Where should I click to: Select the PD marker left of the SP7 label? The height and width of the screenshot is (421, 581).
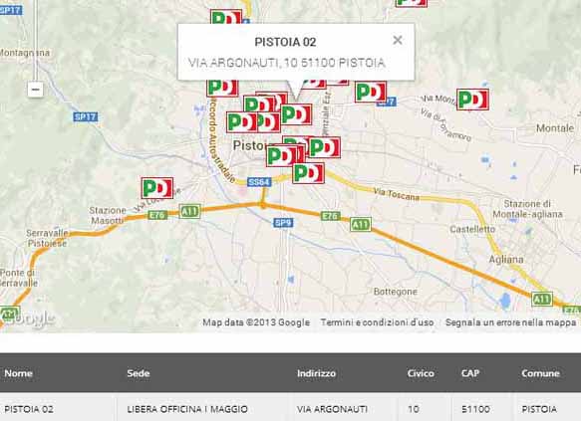coord(371,92)
